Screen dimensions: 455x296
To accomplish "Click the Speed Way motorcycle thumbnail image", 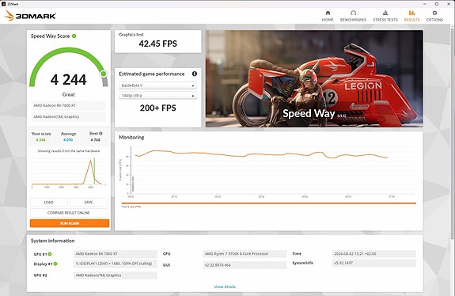I will [314, 78].
